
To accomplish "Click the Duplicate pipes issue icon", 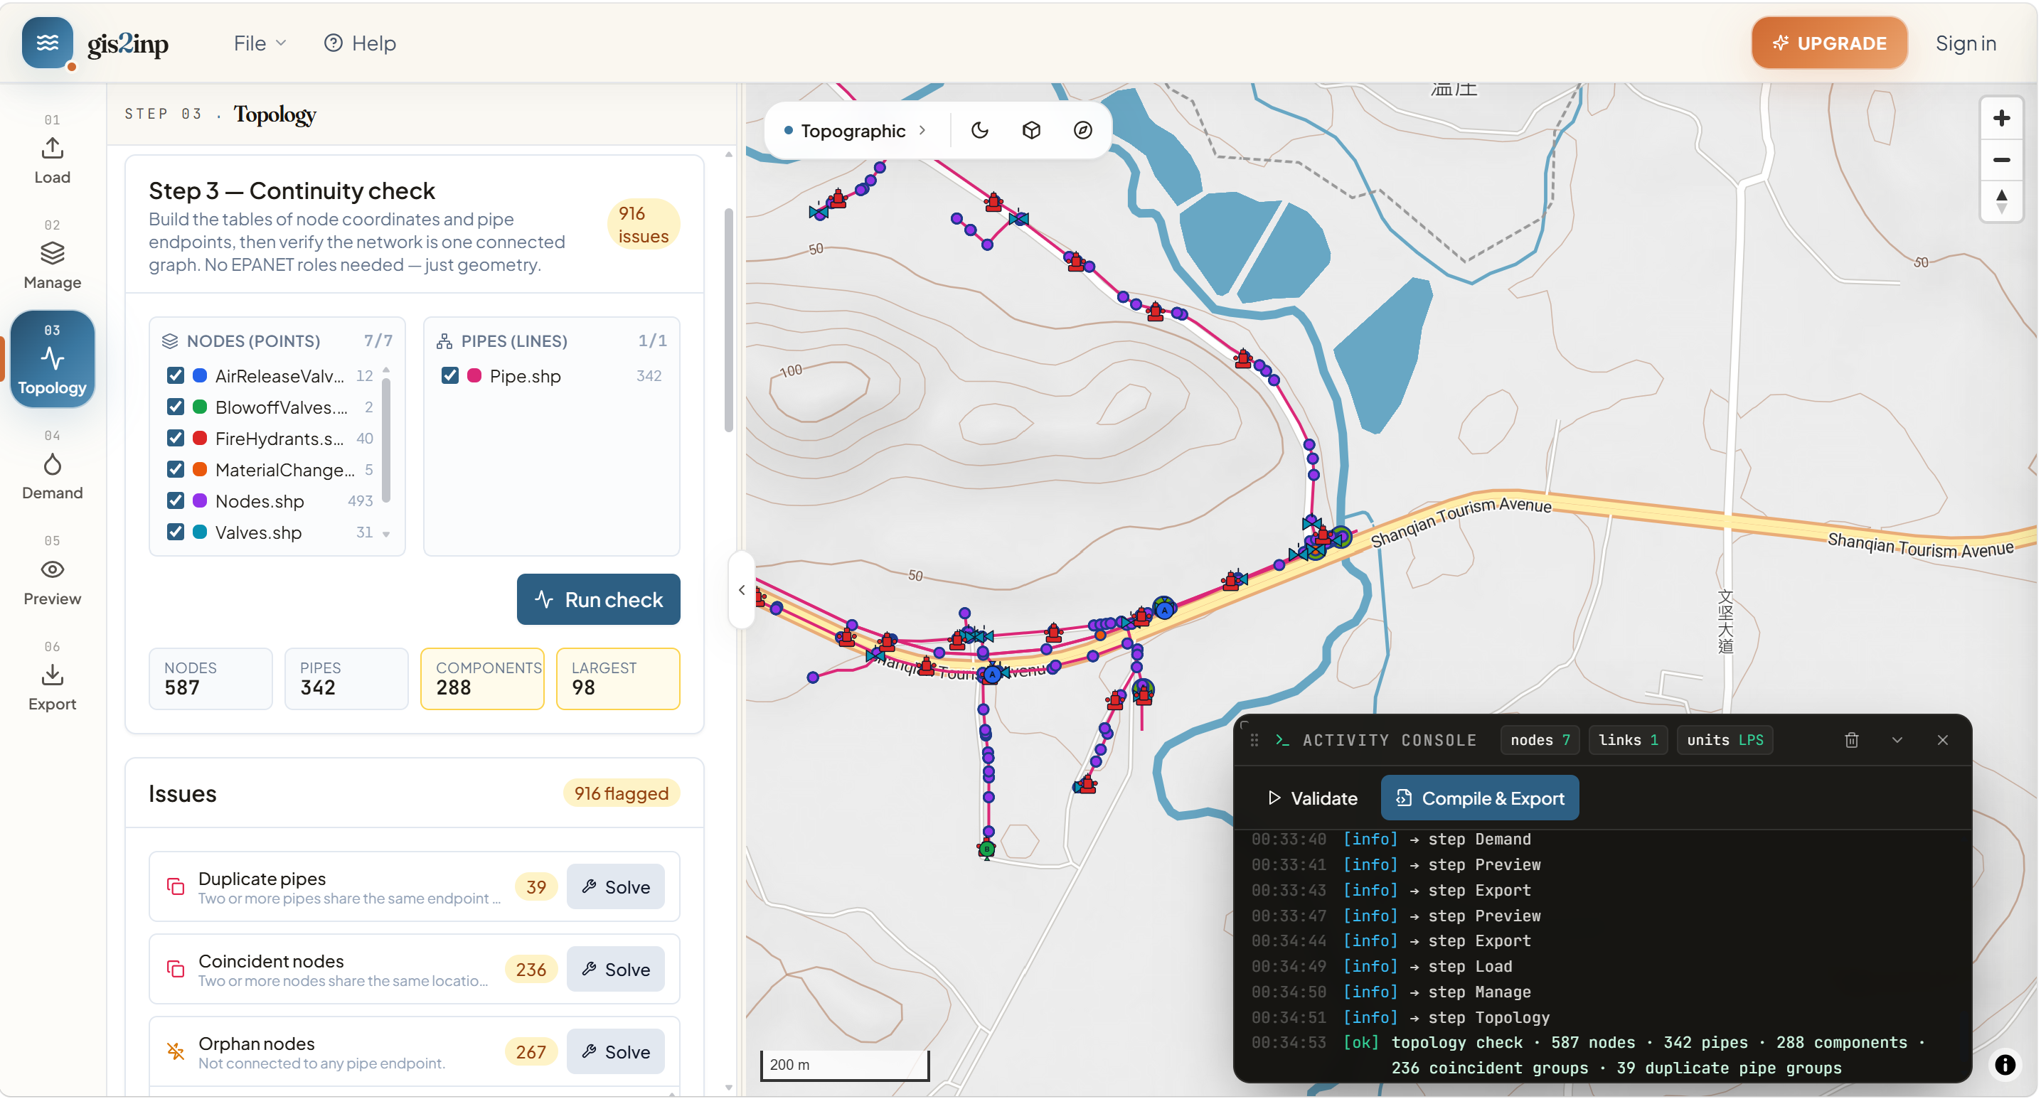I will click(x=176, y=886).
